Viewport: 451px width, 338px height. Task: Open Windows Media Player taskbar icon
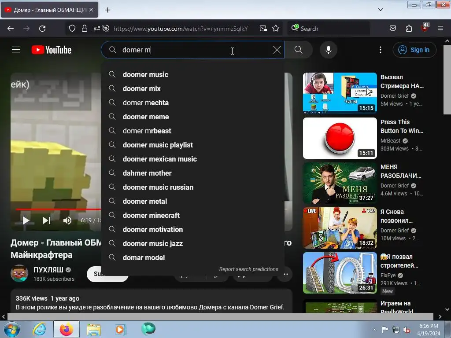coord(120,329)
